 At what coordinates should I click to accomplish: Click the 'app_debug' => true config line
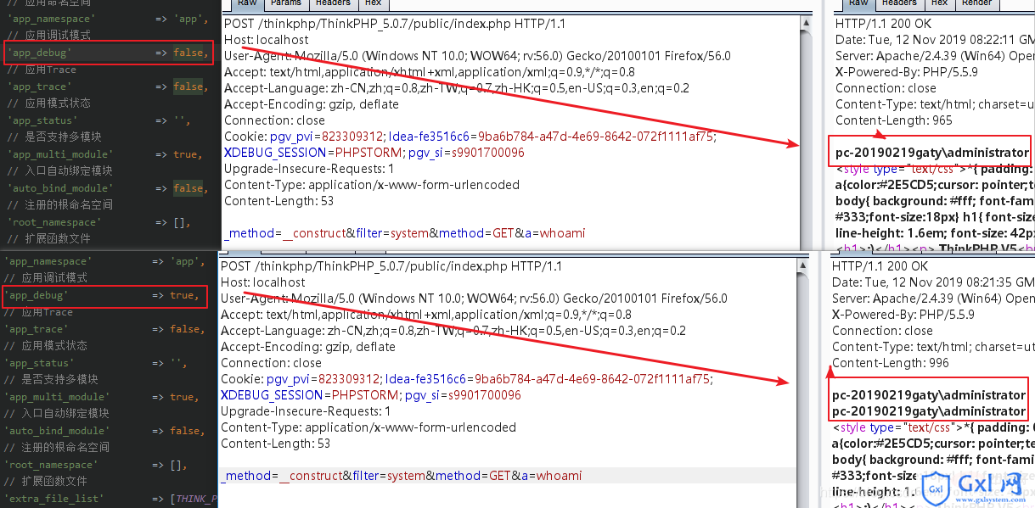pos(104,295)
